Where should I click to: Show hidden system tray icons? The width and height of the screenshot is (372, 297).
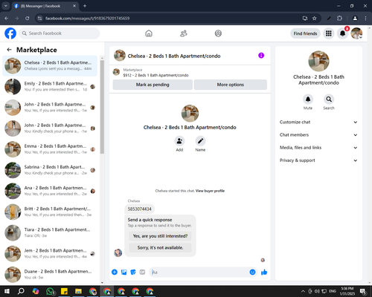pos(303,291)
